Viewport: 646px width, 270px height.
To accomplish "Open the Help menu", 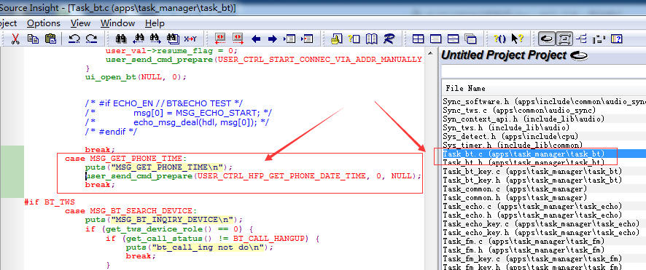I will tap(155, 23).
